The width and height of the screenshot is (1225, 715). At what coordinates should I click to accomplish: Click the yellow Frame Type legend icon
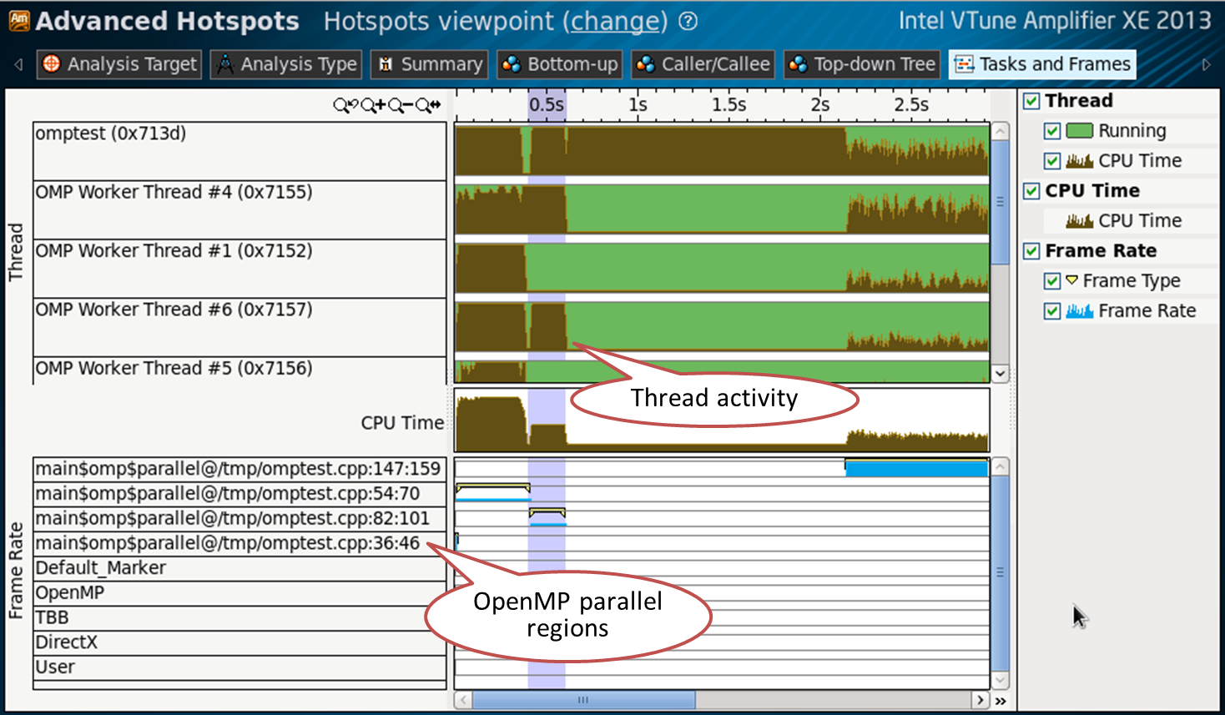[x=1072, y=280]
